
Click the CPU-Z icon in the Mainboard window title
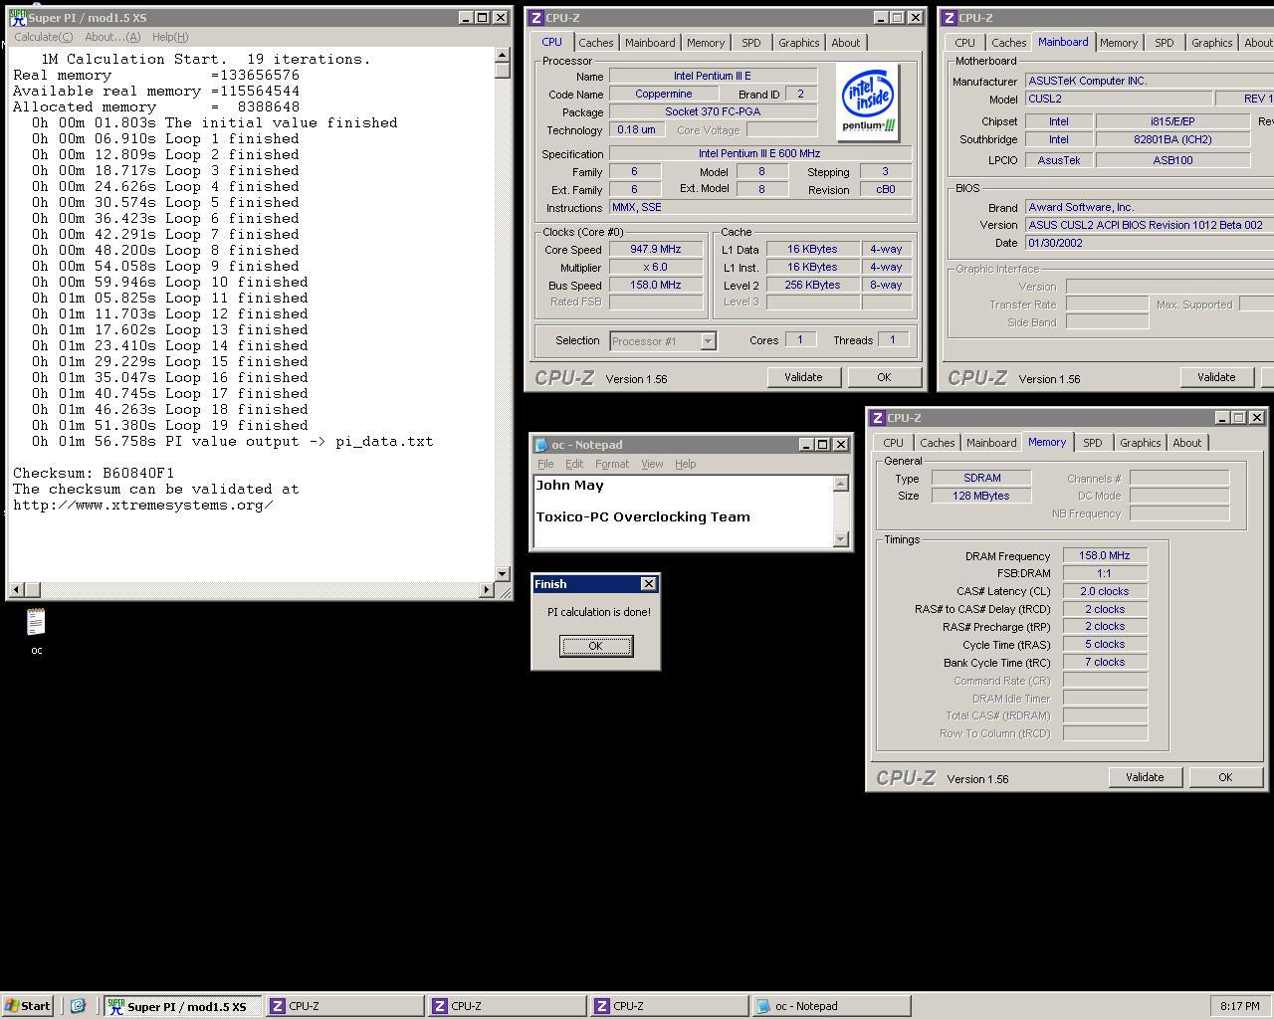point(949,18)
